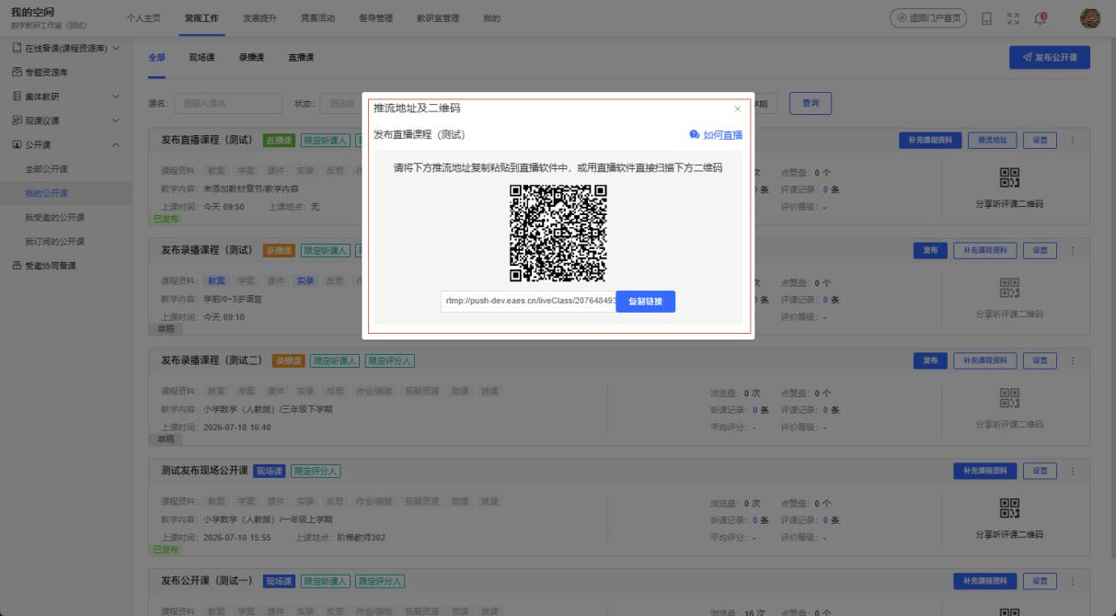The width and height of the screenshot is (1116, 616).
Task: Select the 全部 course tab
Action: coord(156,58)
